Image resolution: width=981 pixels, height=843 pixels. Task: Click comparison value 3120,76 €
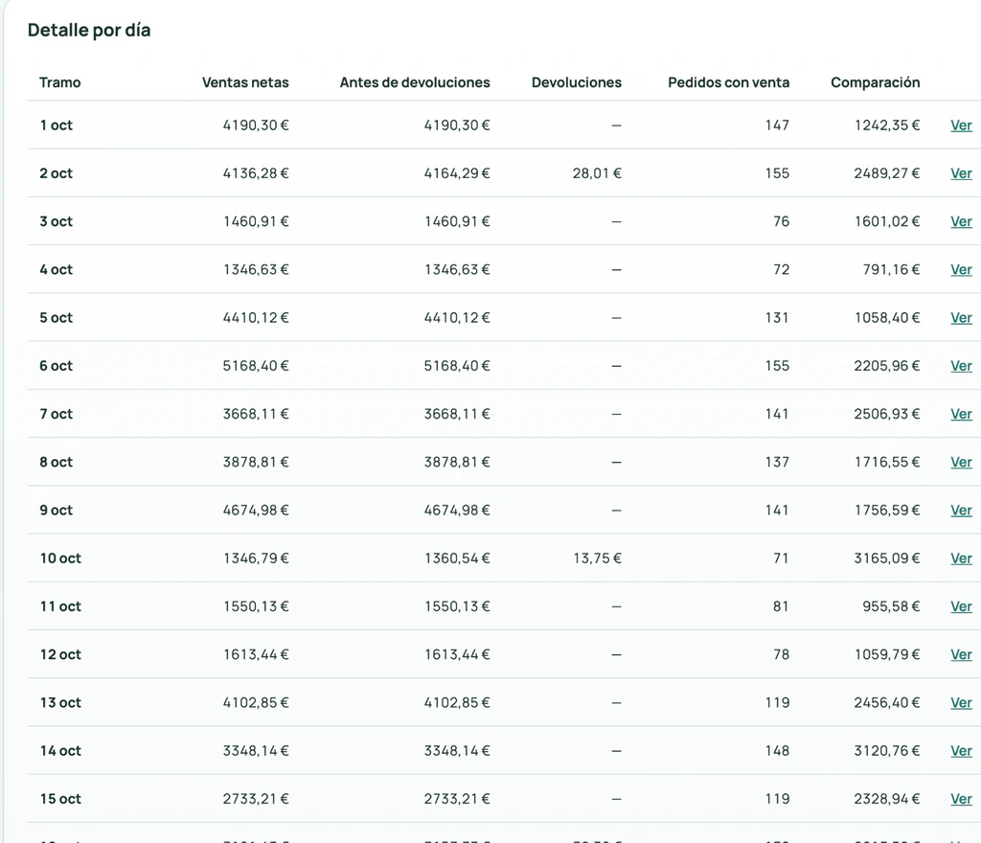tap(887, 751)
